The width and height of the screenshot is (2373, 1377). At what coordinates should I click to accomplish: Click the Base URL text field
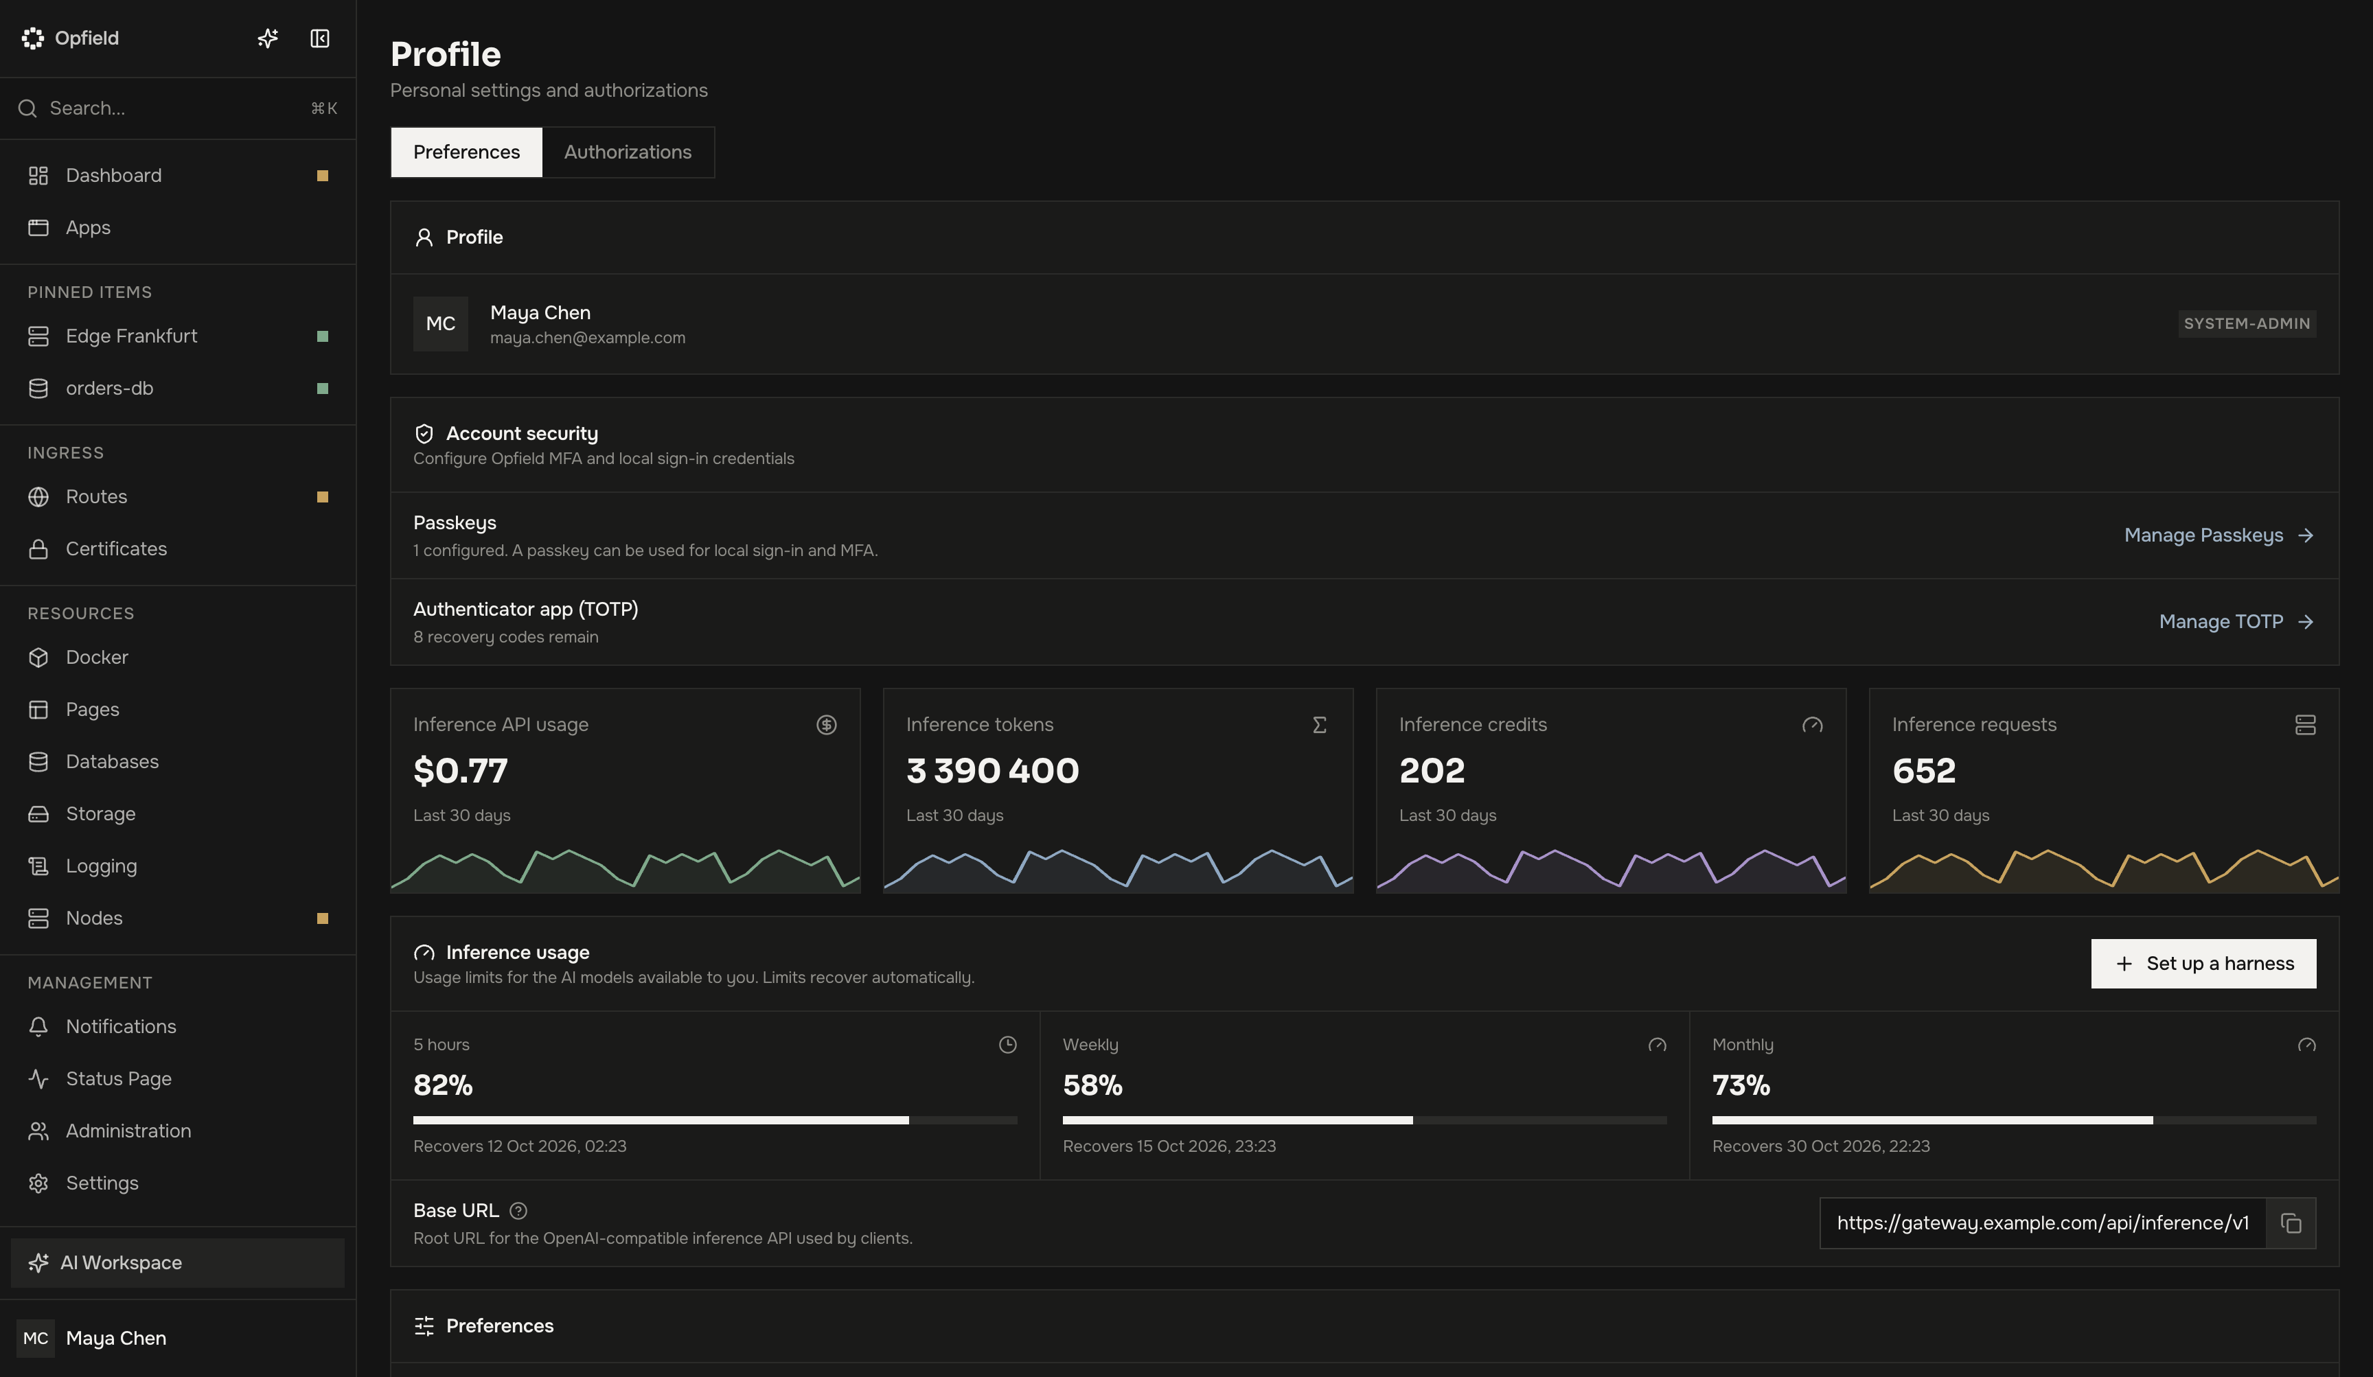point(2043,1223)
